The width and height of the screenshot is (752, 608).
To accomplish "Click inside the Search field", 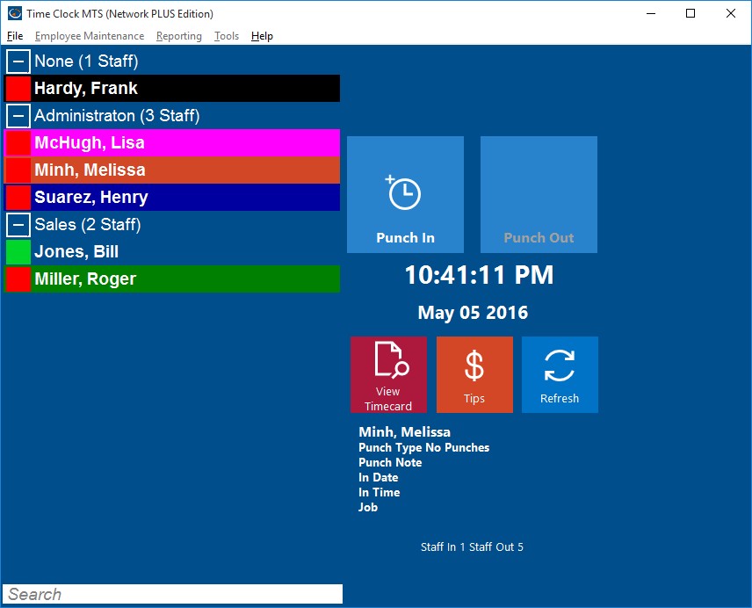I will coord(171,594).
